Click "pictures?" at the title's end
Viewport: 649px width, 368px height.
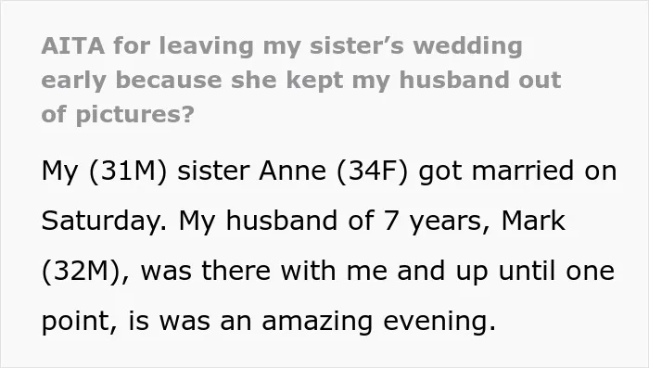(135, 115)
